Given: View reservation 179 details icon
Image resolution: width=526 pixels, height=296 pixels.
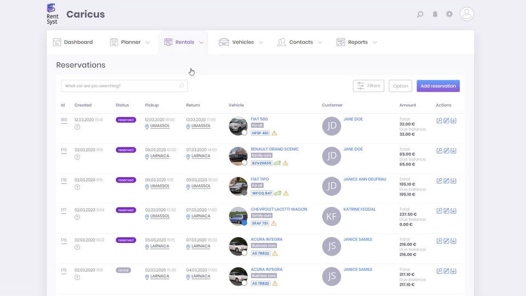Looking at the screenshot, I should [439, 151].
